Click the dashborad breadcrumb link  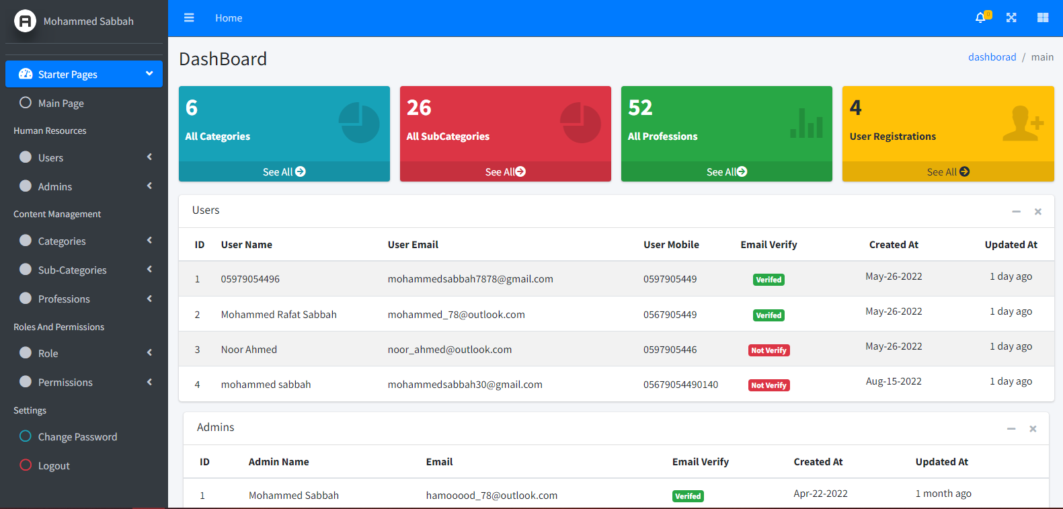[992, 57]
